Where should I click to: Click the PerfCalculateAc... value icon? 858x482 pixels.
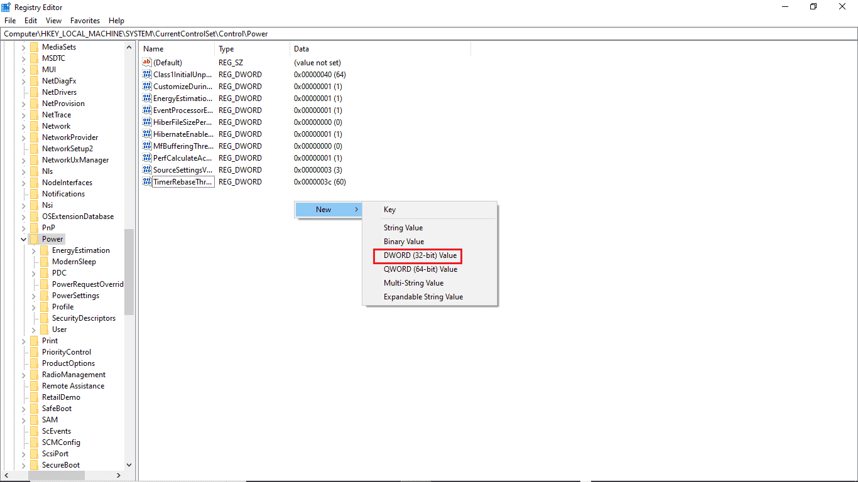[x=147, y=158]
